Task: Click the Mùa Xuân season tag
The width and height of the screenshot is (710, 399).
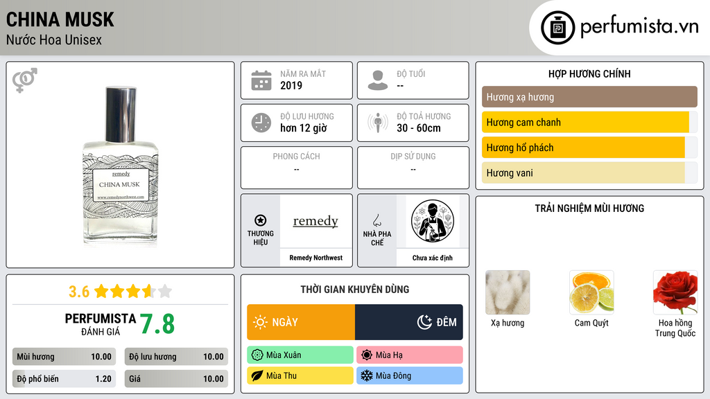Action: (300, 355)
